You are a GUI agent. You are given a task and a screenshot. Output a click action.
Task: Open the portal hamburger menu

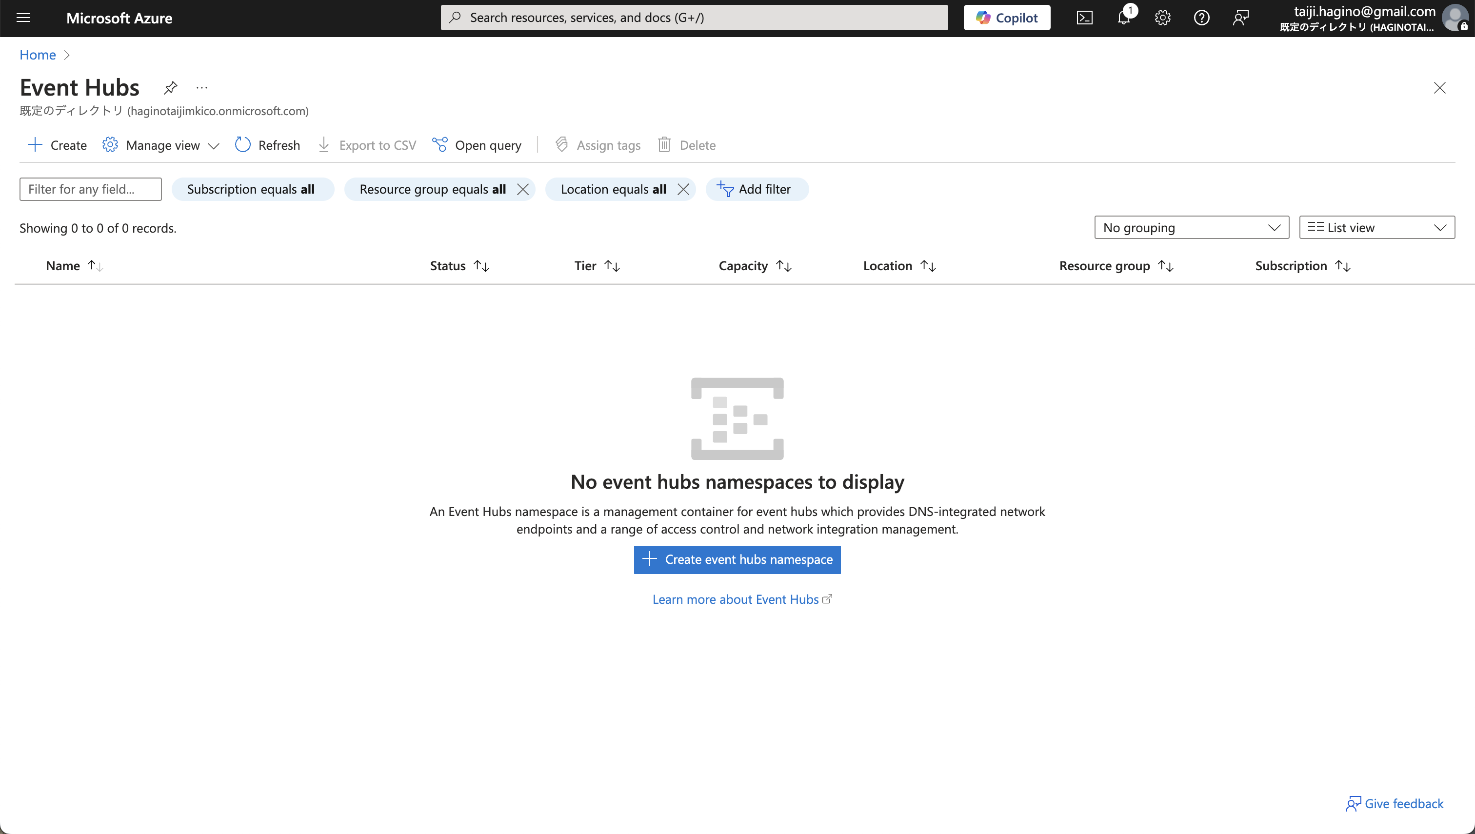23,18
